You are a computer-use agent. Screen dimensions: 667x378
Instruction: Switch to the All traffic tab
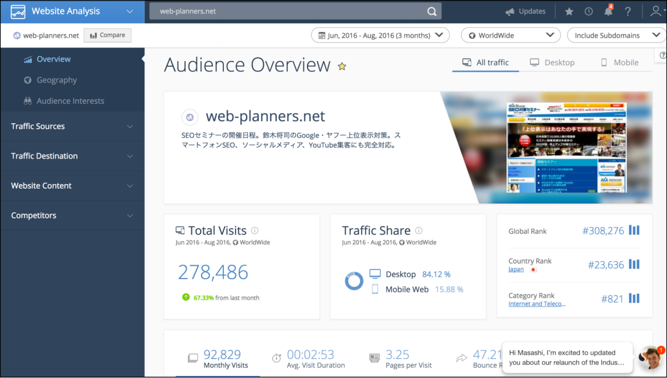click(x=486, y=63)
